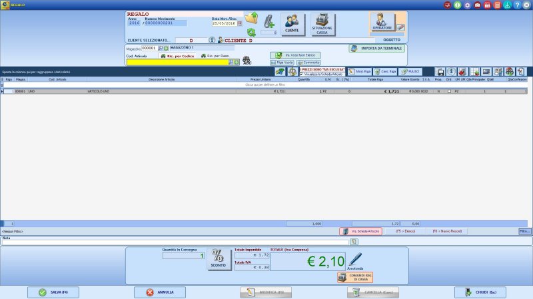Toggle Visualizza la Scheda Articolo checkbox
This screenshot has height=299, width=533.
click(x=302, y=74)
